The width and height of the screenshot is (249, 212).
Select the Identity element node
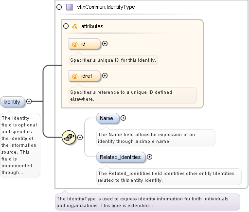click(x=13, y=102)
